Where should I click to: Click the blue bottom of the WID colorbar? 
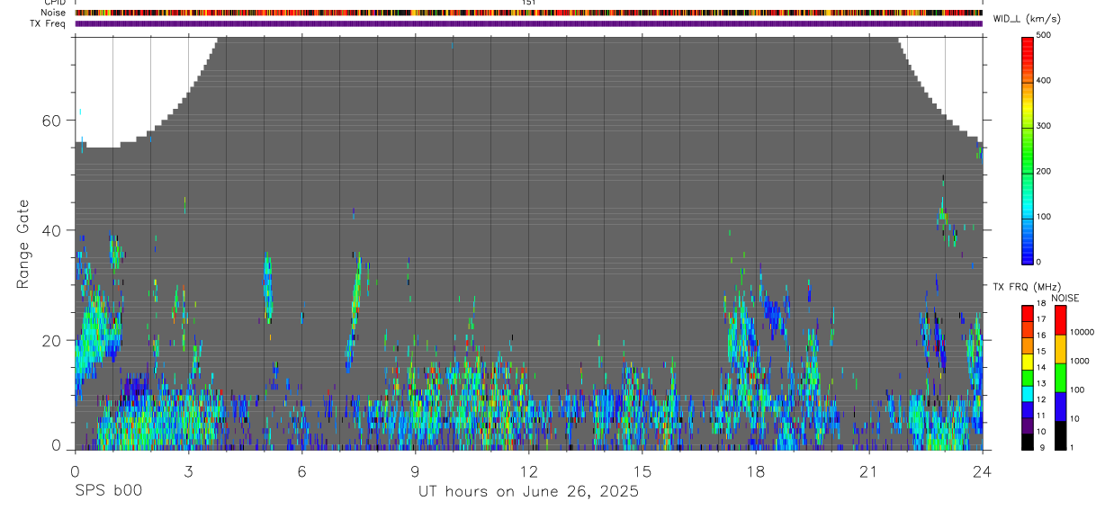1028,252
